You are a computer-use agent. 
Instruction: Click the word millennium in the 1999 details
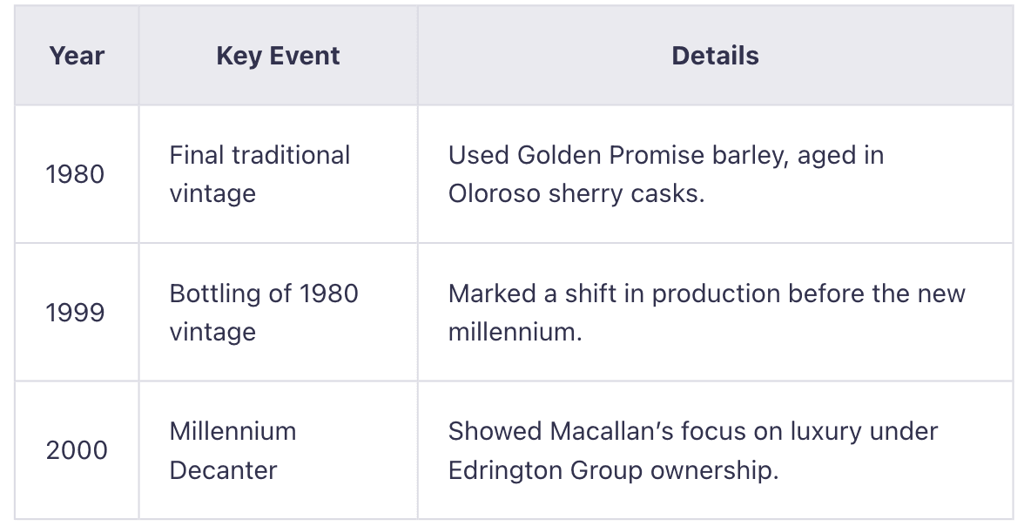[x=514, y=332]
